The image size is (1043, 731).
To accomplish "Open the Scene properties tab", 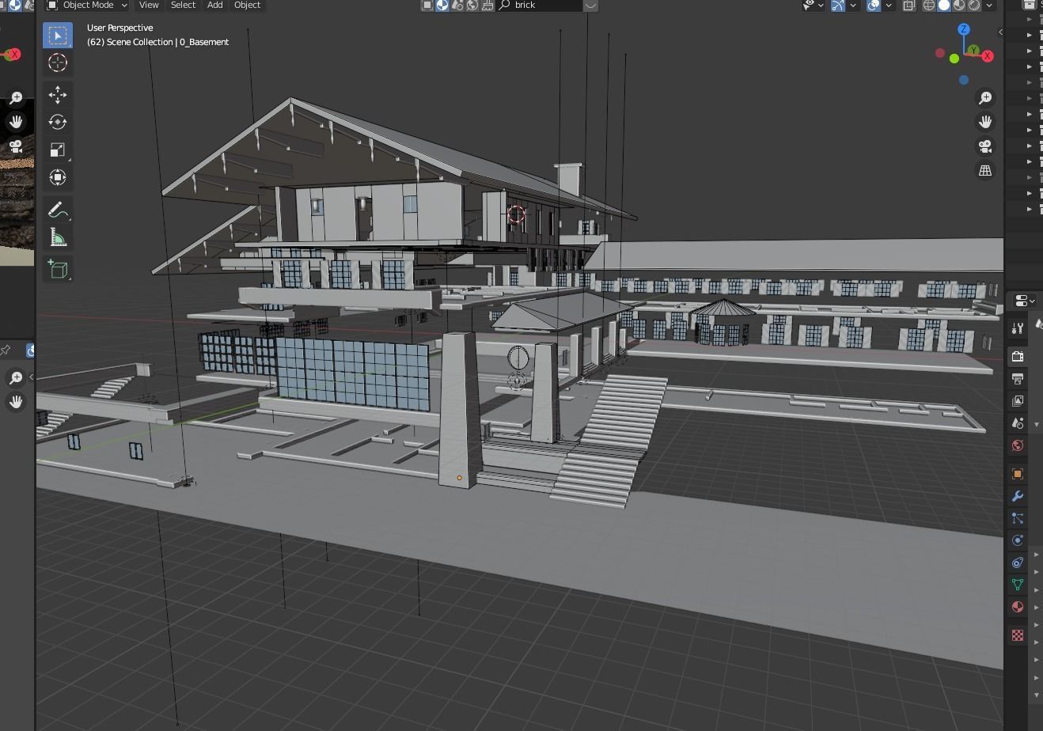I will click(1018, 423).
